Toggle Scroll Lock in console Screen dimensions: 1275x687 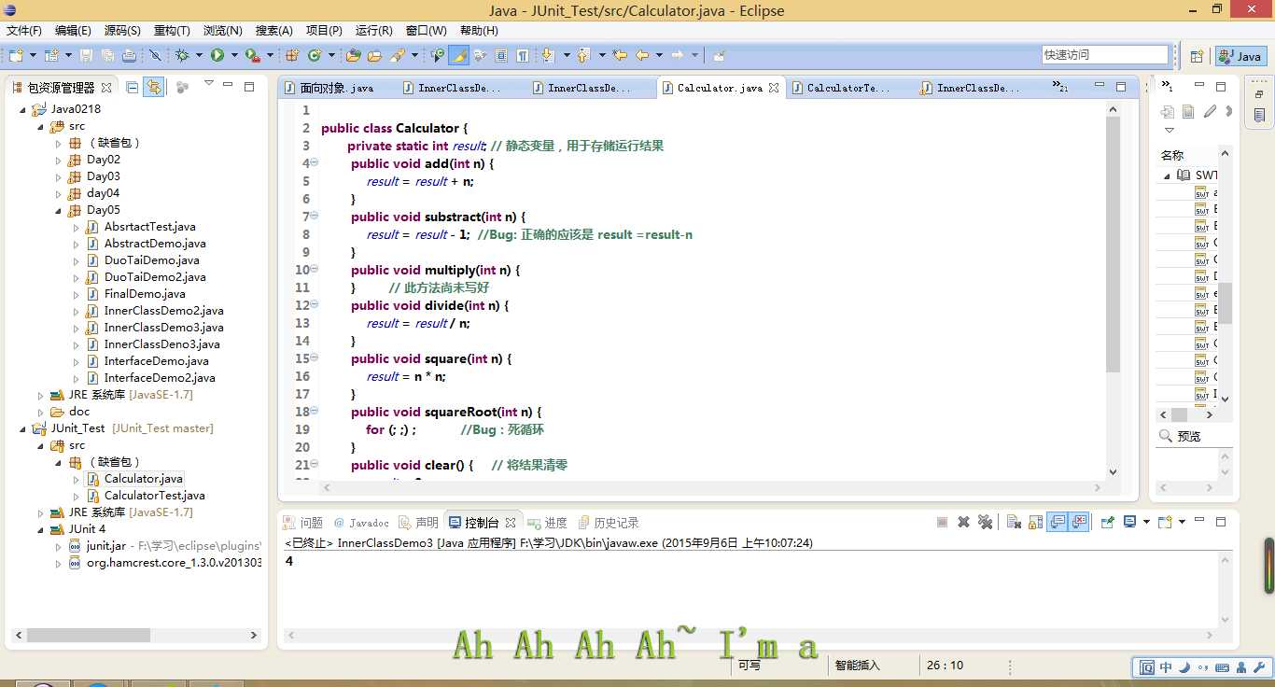pyautogui.click(x=1035, y=522)
